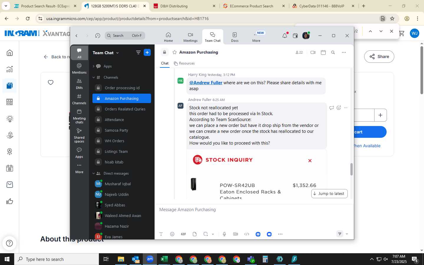Viewport: 424px width, 265px height.
Task: Open the Zoom calendar icon in top bar
Action: click(x=295, y=36)
